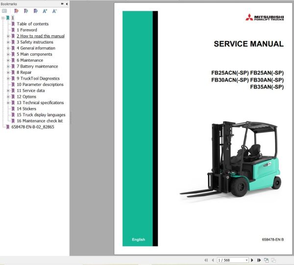The image size is (294, 265).
Task: Click the English label on the green band
Action: (138, 240)
